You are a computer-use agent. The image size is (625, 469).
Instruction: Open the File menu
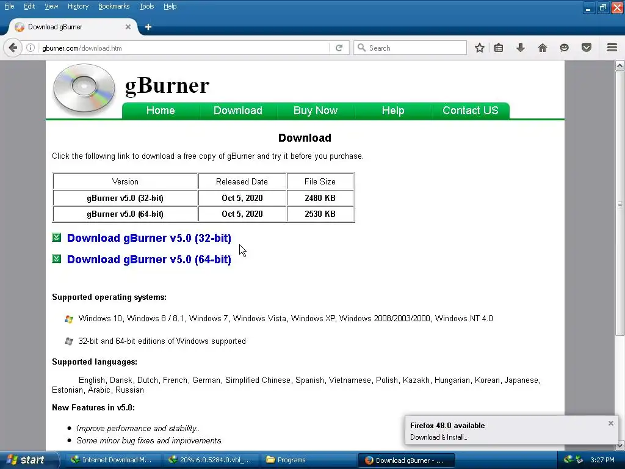pos(9,6)
